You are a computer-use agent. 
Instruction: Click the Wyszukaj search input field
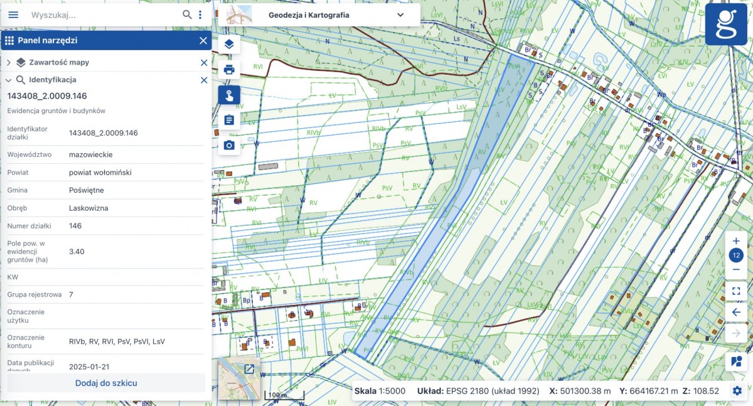104,14
